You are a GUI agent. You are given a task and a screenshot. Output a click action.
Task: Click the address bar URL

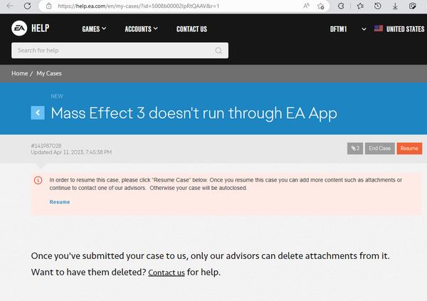pyautogui.click(x=138, y=6)
